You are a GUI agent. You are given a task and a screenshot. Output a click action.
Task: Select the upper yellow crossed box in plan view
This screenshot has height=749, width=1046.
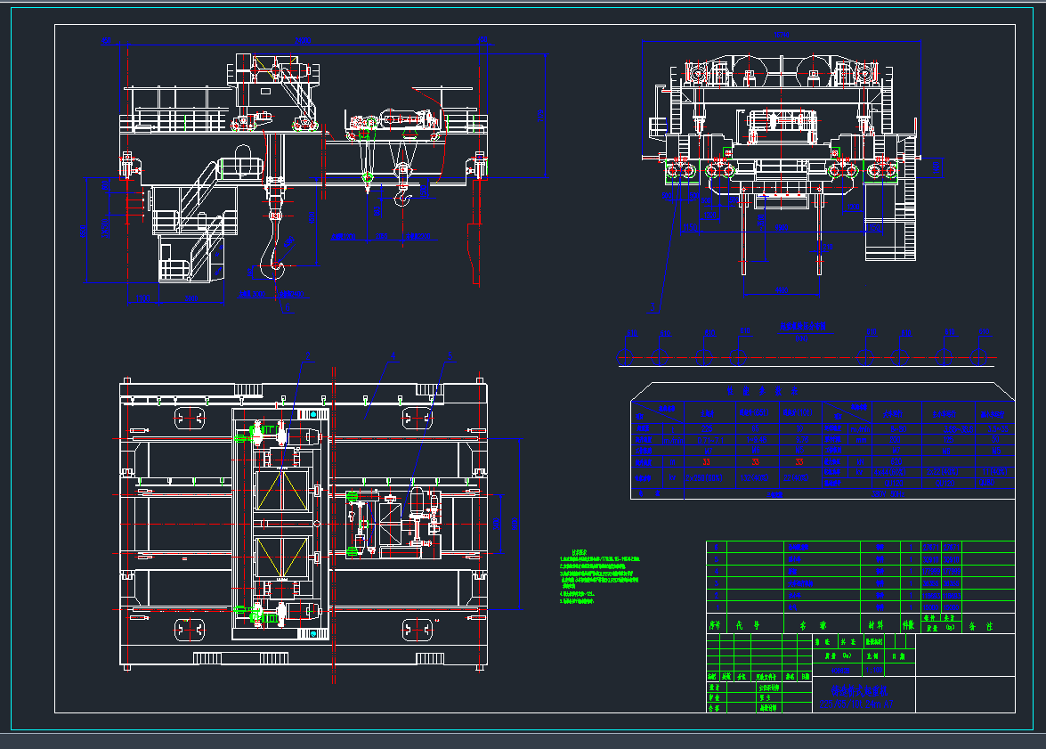point(282,490)
